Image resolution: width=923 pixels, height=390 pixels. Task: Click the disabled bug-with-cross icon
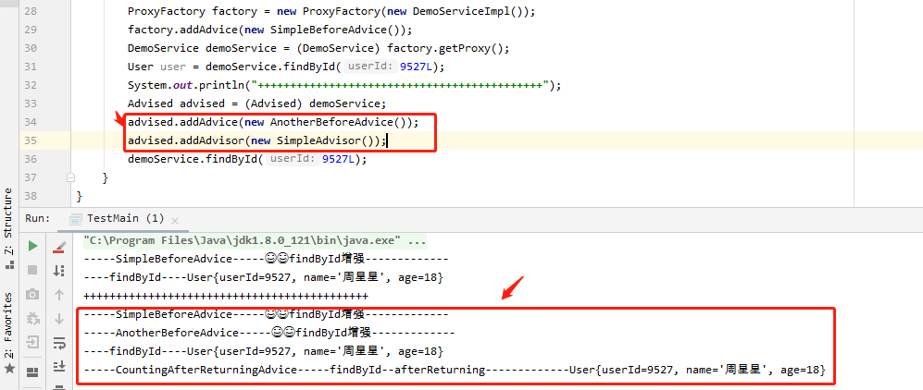33,318
